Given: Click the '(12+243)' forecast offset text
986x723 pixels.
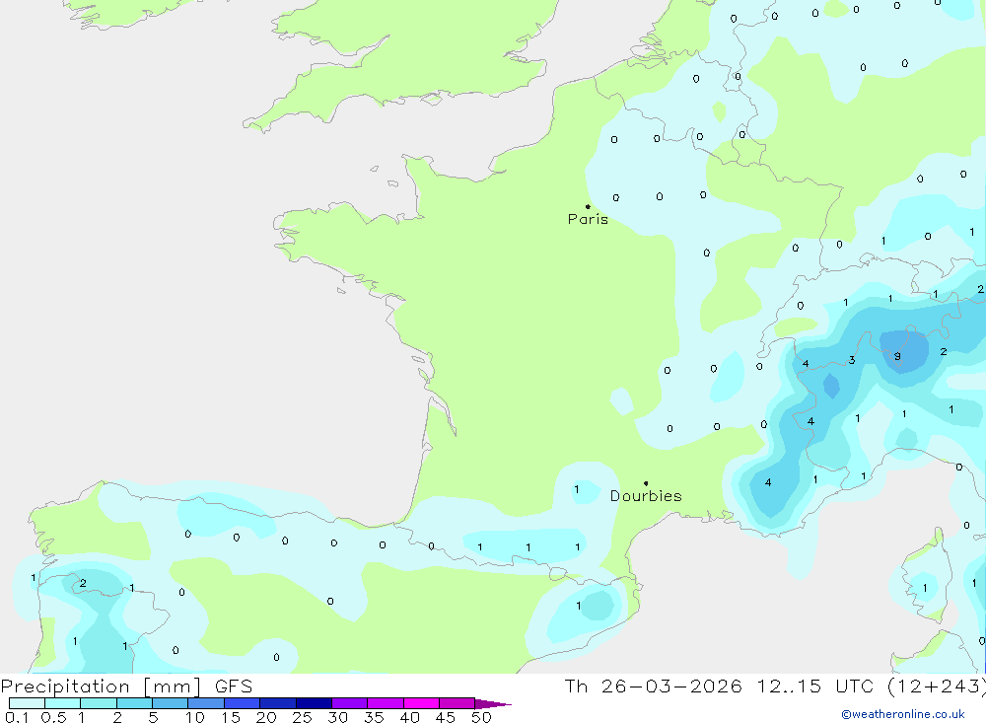Looking at the screenshot, I should 936,687.
